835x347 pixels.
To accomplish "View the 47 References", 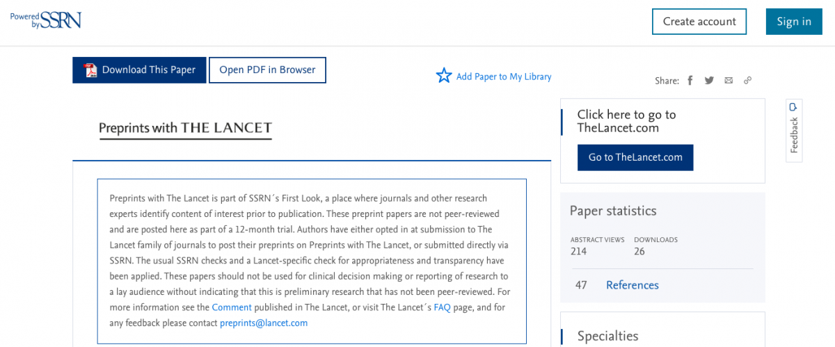I will coord(617,285).
